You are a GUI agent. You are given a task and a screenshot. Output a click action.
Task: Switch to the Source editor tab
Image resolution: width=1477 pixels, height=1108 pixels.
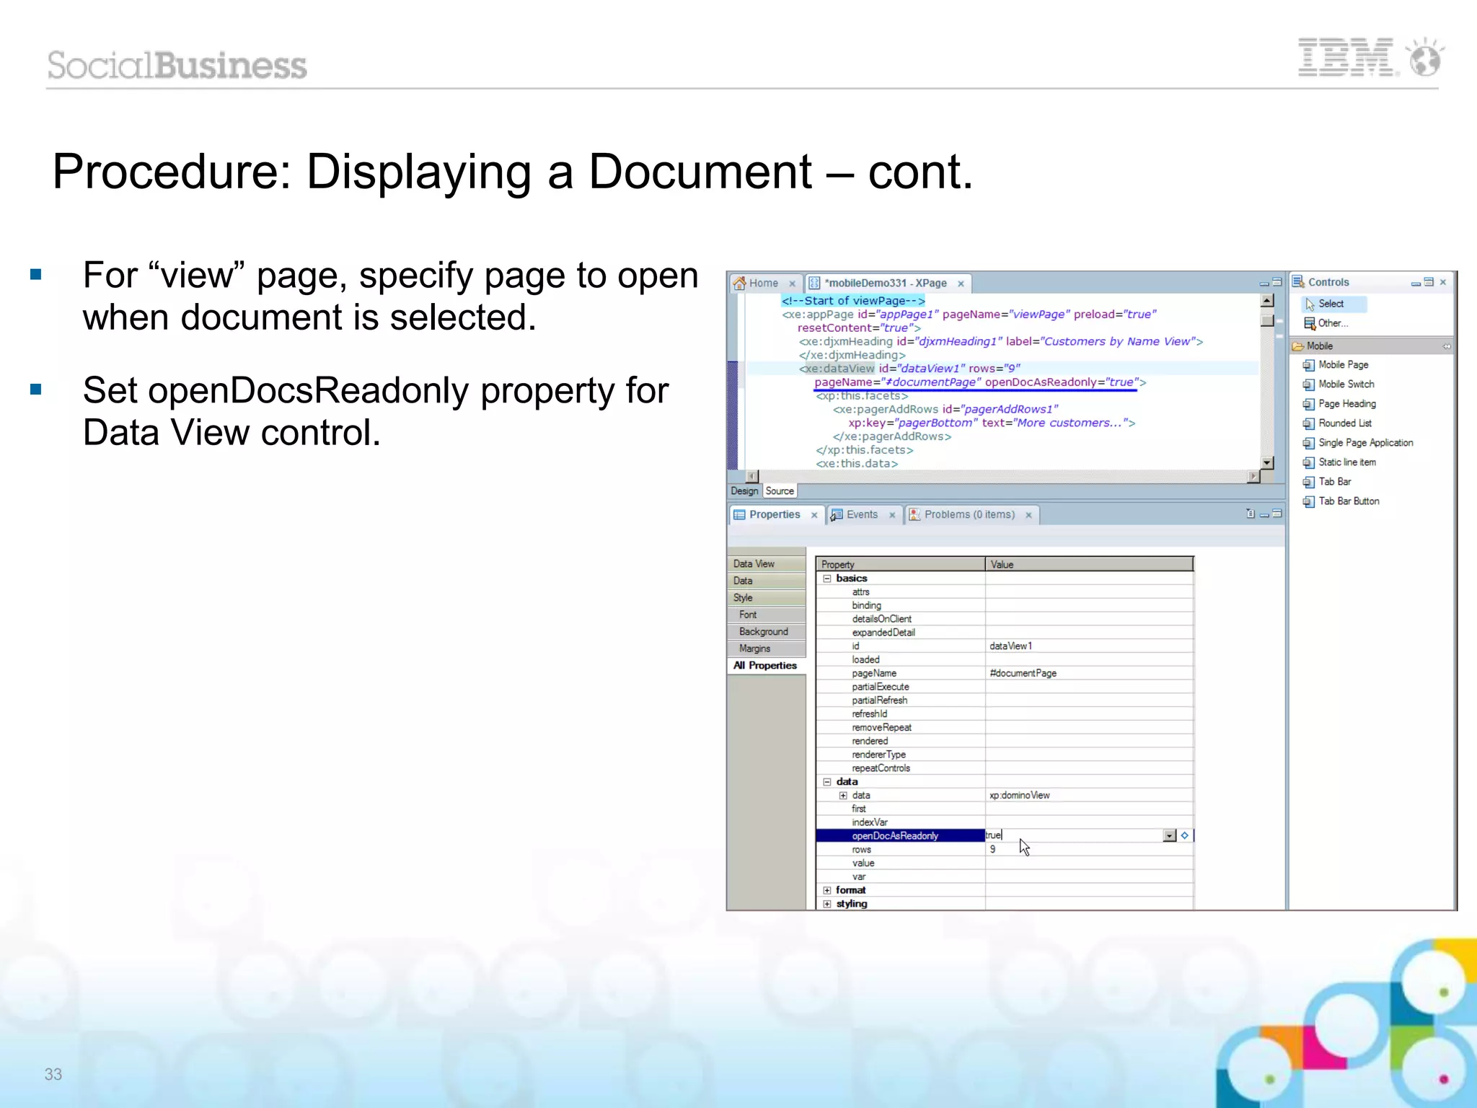(780, 491)
